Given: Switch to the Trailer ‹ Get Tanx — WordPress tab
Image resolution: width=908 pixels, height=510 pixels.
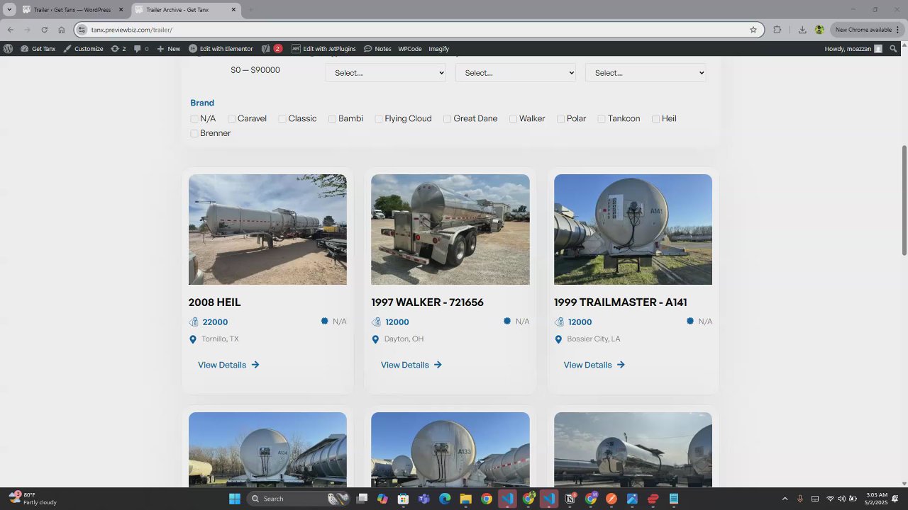Looking at the screenshot, I should tap(72, 10).
